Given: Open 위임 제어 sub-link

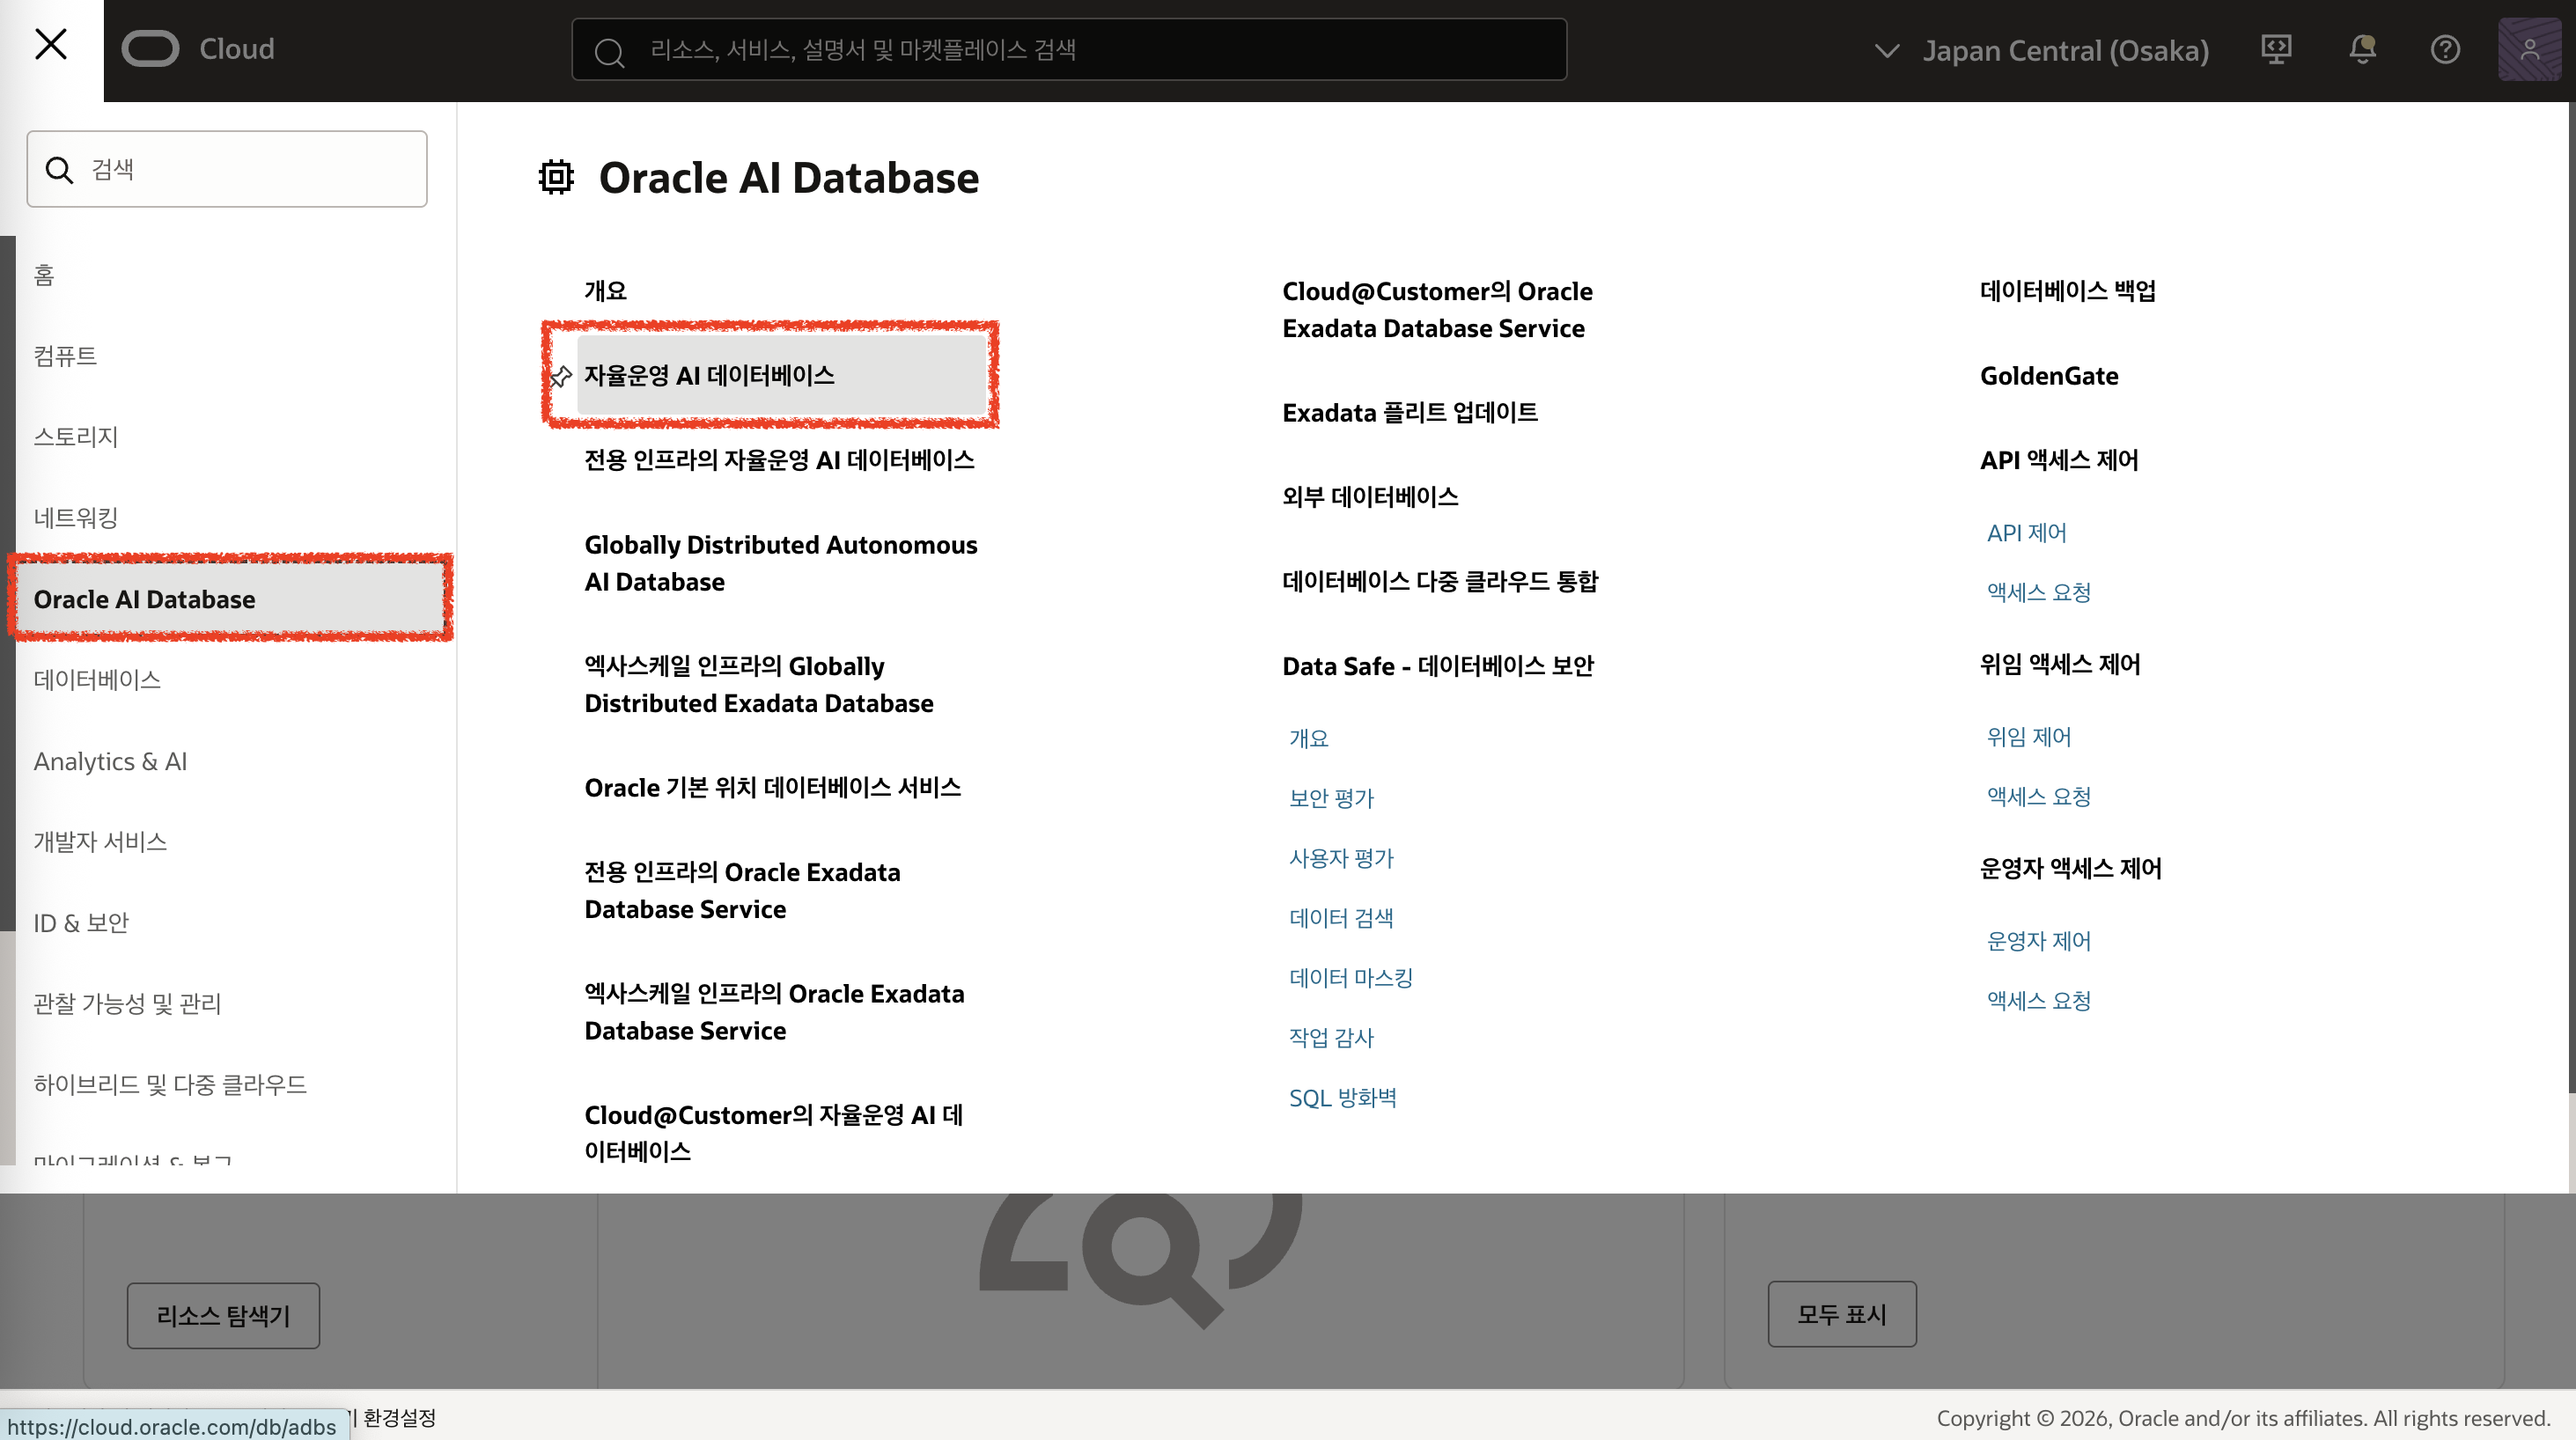Looking at the screenshot, I should click(2028, 737).
